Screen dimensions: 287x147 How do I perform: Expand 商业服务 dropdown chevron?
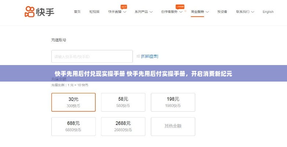(207, 12)
